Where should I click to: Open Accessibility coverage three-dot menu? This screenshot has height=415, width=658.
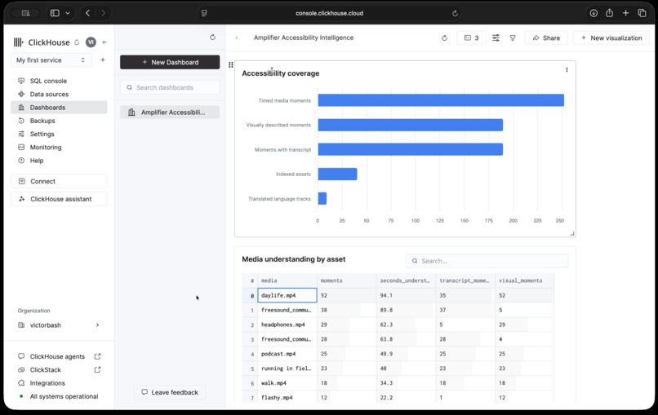567,70
